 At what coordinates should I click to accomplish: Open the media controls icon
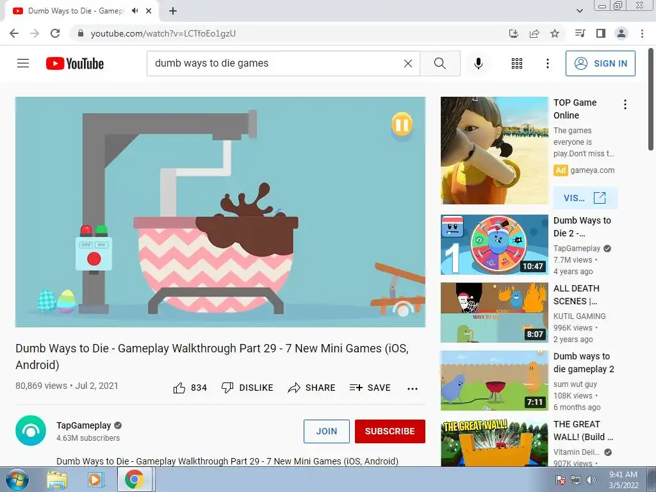[580, 33]
